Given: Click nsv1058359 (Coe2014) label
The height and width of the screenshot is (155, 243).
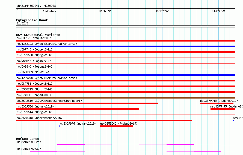Looking at the screenshot, I should (33, 72).
